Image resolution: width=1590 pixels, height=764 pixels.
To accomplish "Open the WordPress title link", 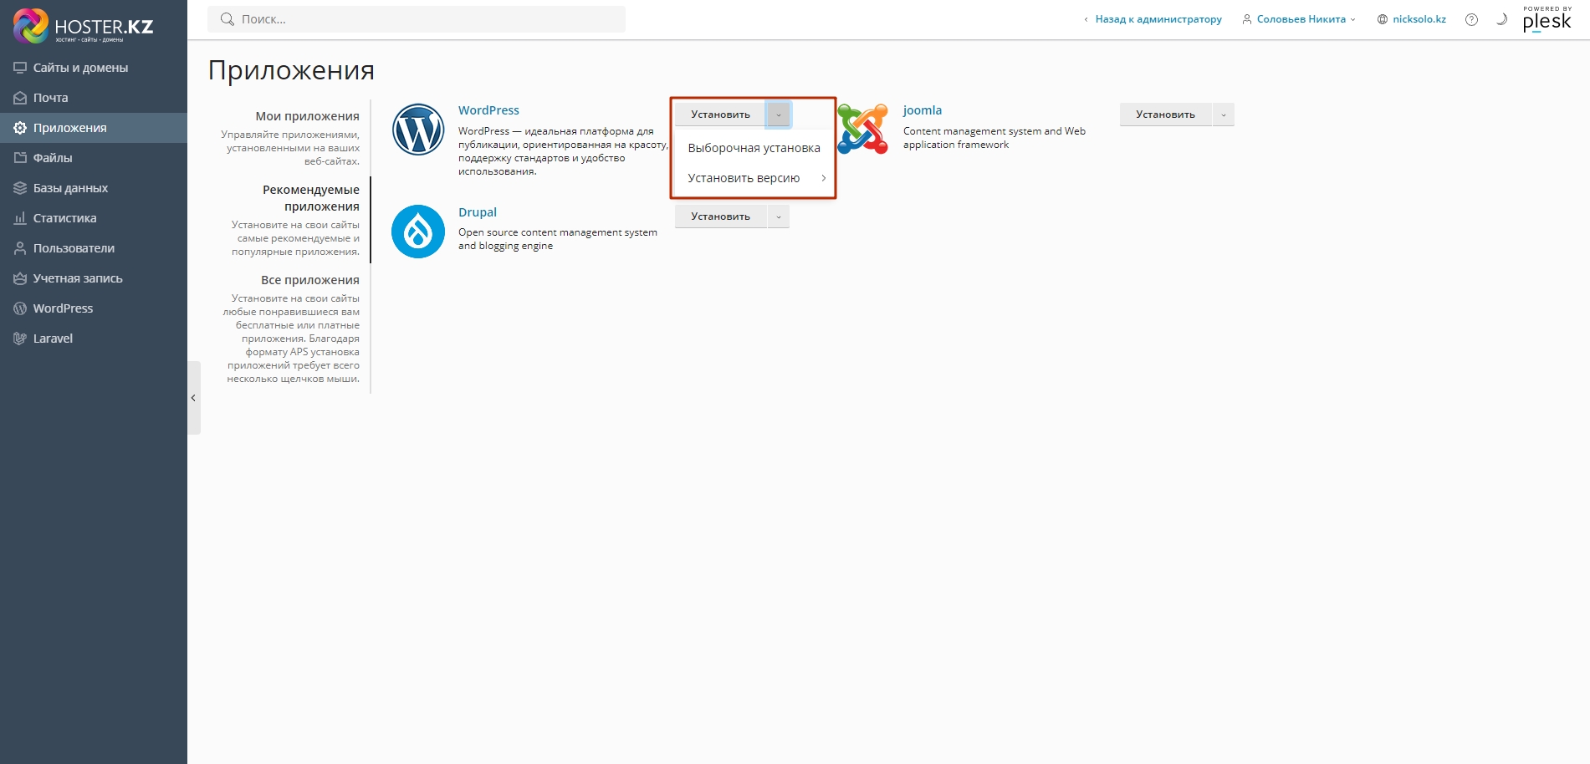I will pos(488,110).
